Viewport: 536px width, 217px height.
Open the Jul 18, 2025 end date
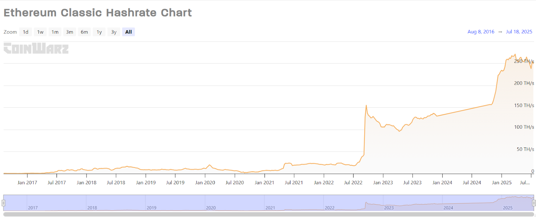[x=519, y=32]
